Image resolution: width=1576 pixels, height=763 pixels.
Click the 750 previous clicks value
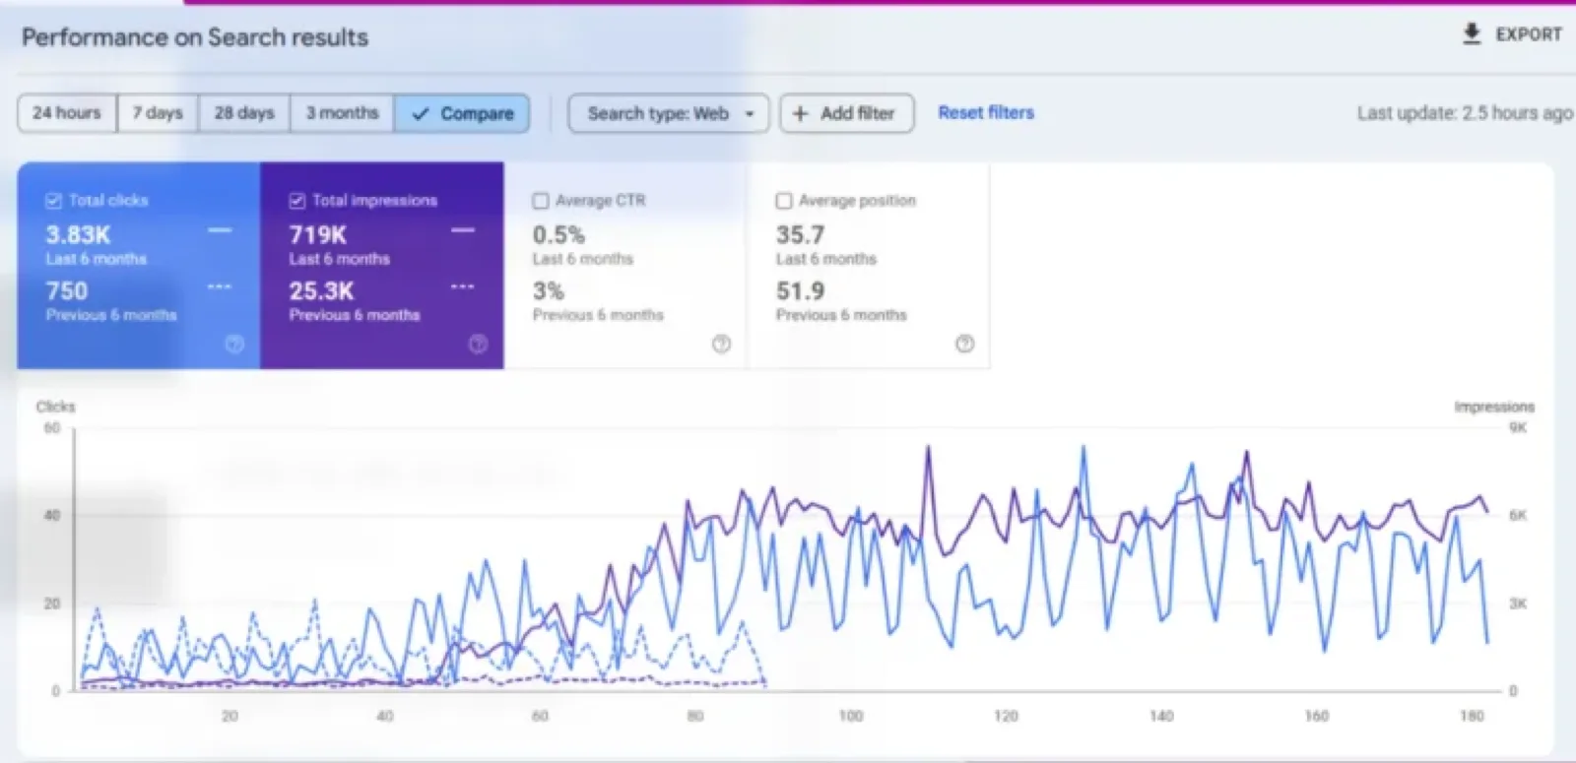[x=67, y=291]
